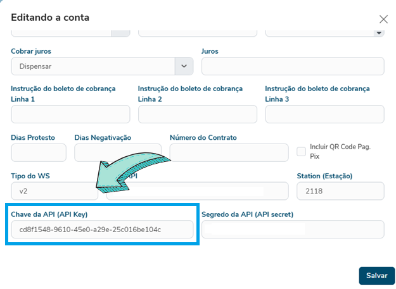Screen dimensions: 396x289
Task: Click the Editando a conta title
Action: pyautogui.click(x=50, y=17)
